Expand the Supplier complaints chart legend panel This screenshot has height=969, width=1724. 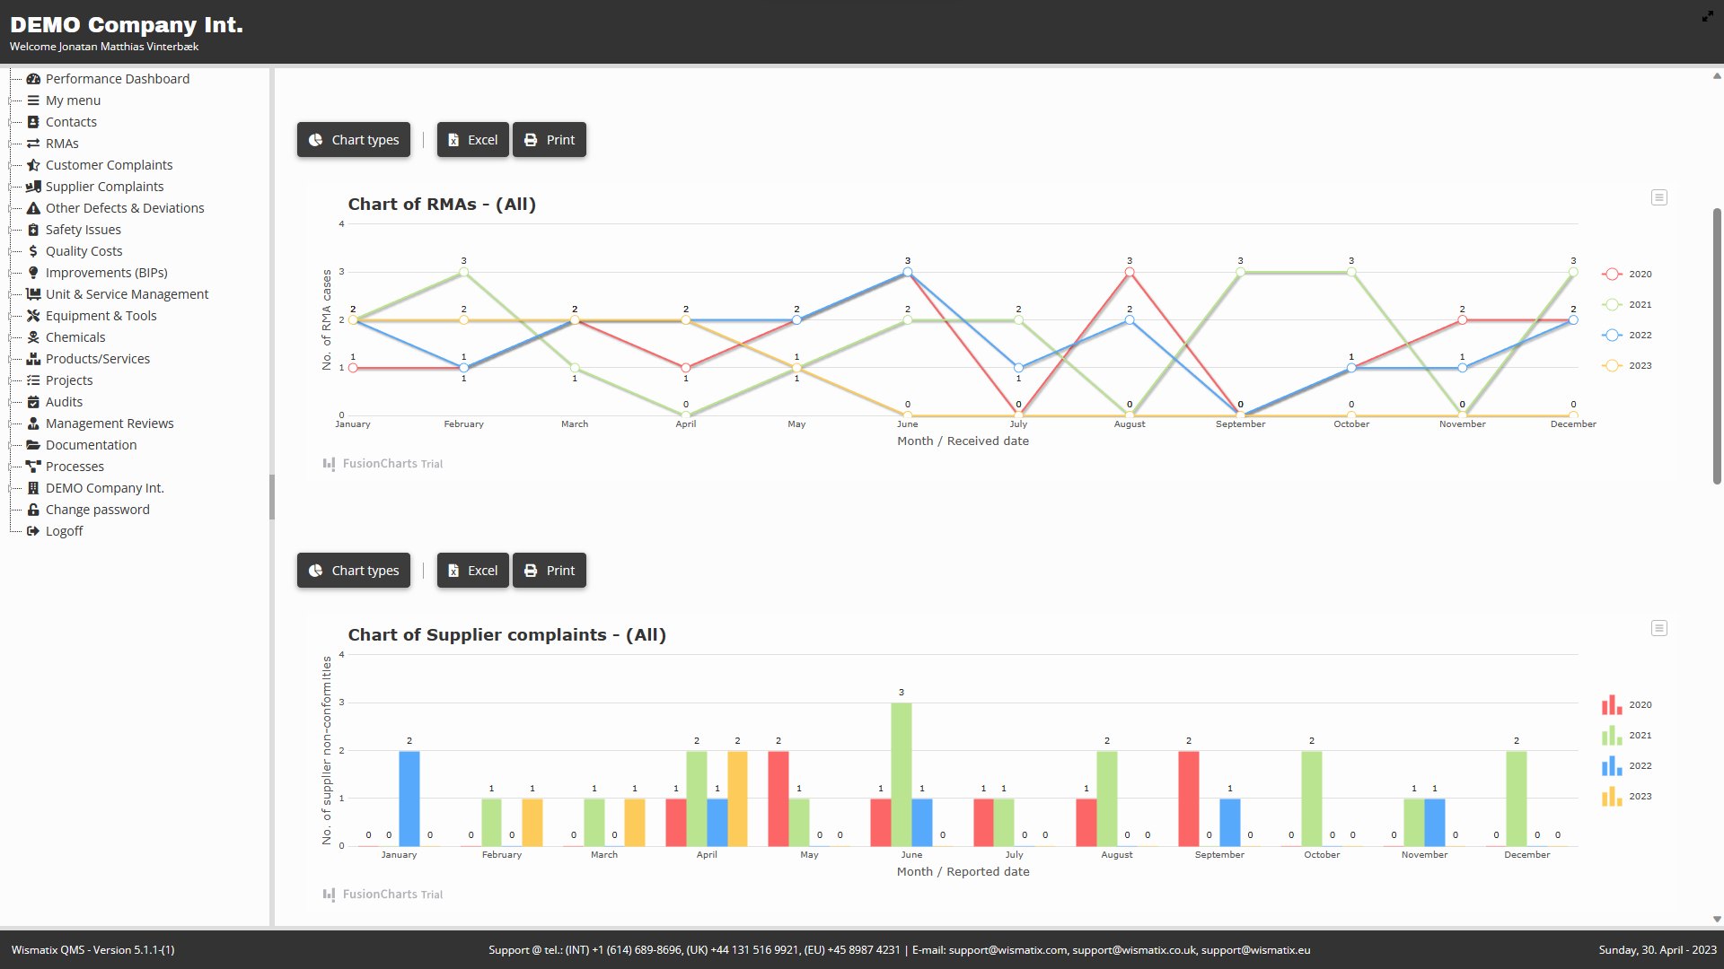[x=1660, y=628]
